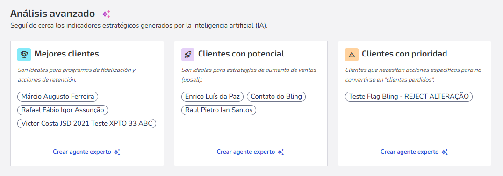Image resolution: width=503 pixels, height=176 pixels.
Task: Click the warning triangle icon for Clientes con prioridad
Action: click(352, 55)
